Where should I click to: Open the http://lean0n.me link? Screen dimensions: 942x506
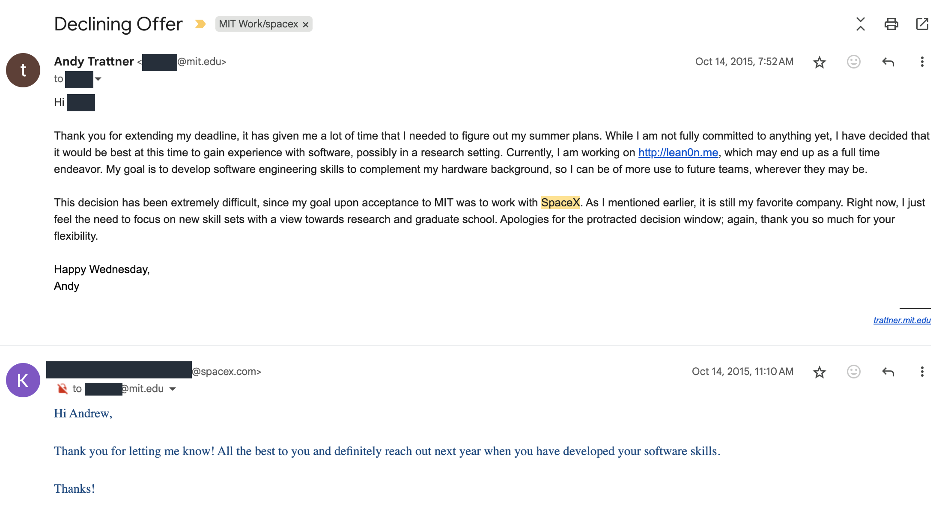pos(678,153)
